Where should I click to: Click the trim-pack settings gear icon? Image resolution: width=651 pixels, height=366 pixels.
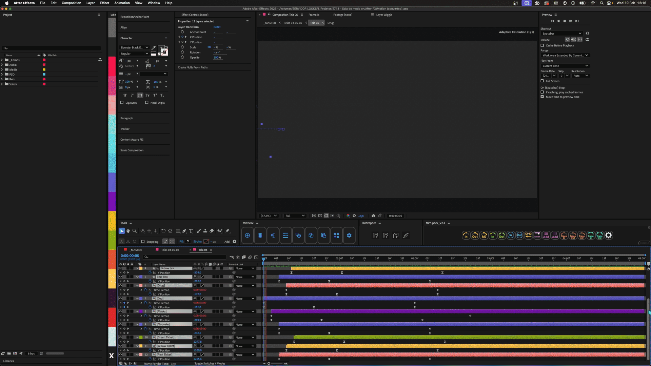609,235
